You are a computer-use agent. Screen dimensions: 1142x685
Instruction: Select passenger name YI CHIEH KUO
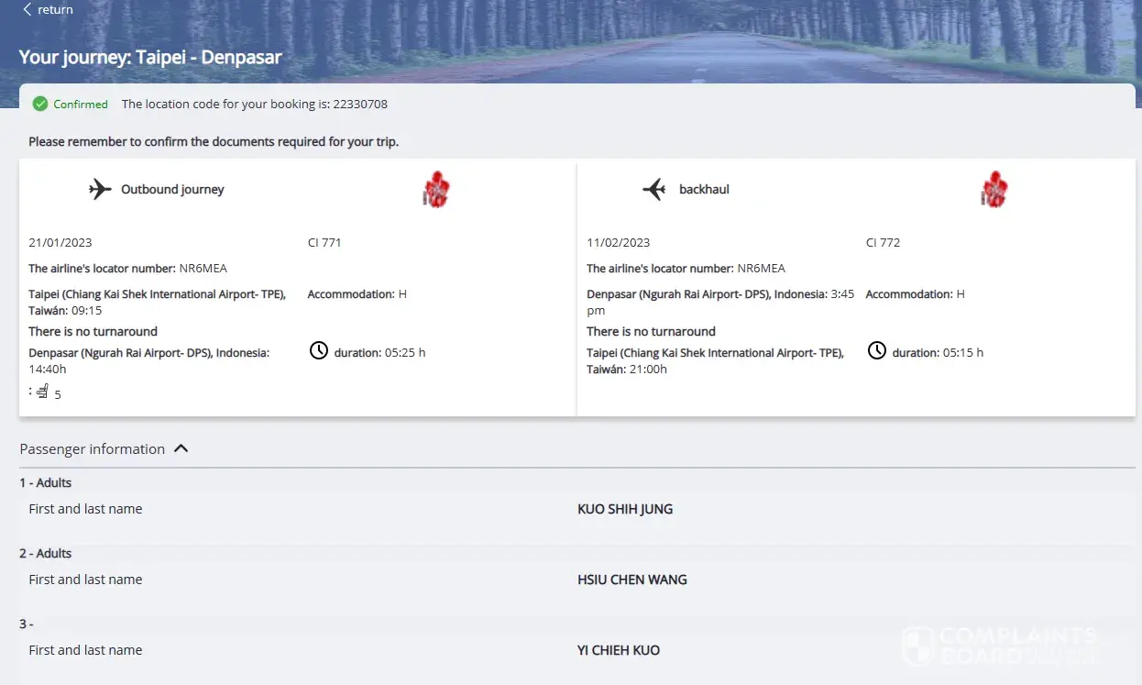click(618, 650)
